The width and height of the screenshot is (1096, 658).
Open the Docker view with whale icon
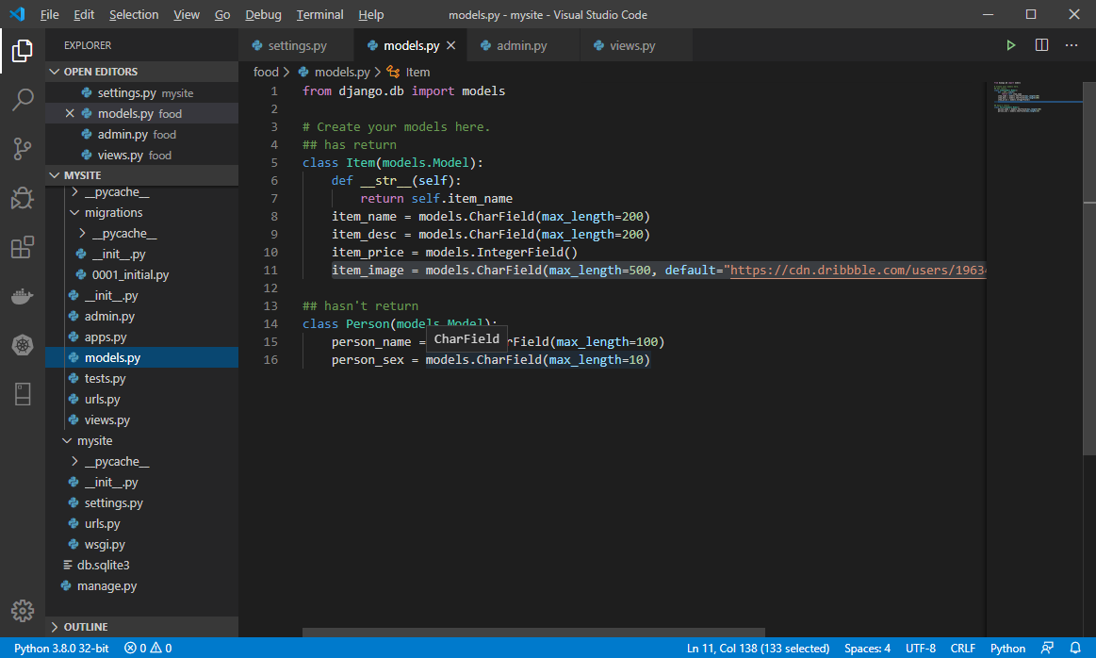coord(23,296)
